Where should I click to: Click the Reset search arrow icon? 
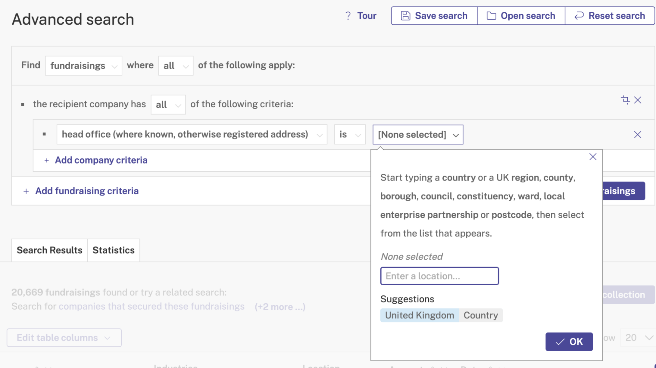click(x=579, y=16)
